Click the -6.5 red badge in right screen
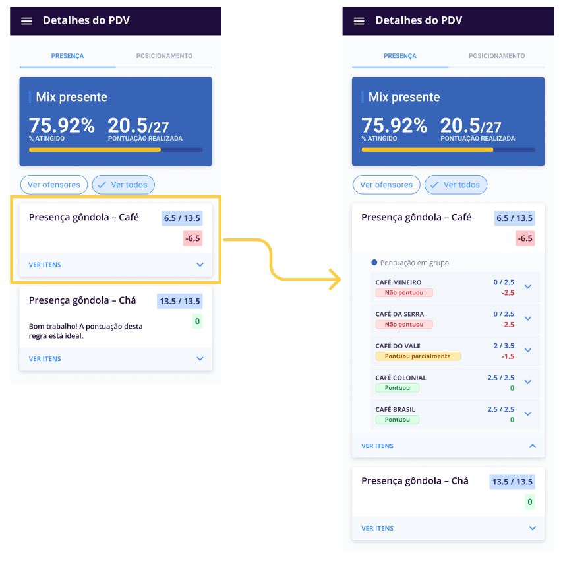Image resolution: width=561 pixels, height=561 pixels. click(525, 238)
